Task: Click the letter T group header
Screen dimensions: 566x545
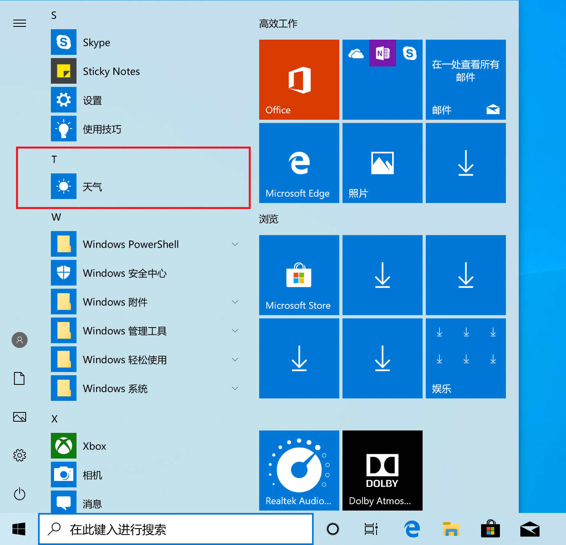Action: click(x=54, y=159)
